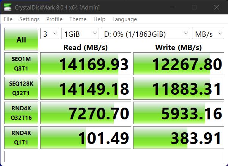Screen dimensions: 228x166
Task: Open the Settings menu
Action: click(29, 19)
